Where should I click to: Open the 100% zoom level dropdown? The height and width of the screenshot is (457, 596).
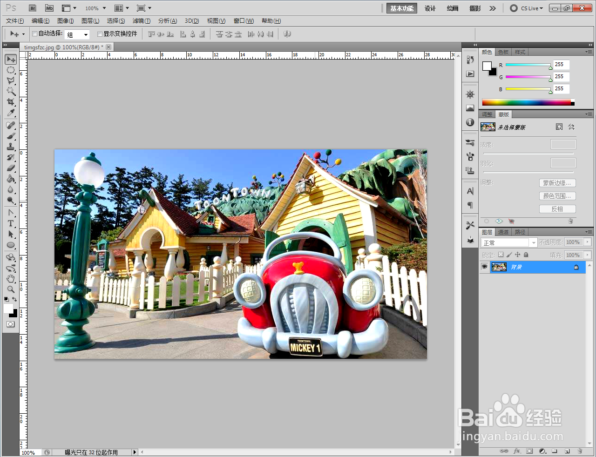coord(95,8)
